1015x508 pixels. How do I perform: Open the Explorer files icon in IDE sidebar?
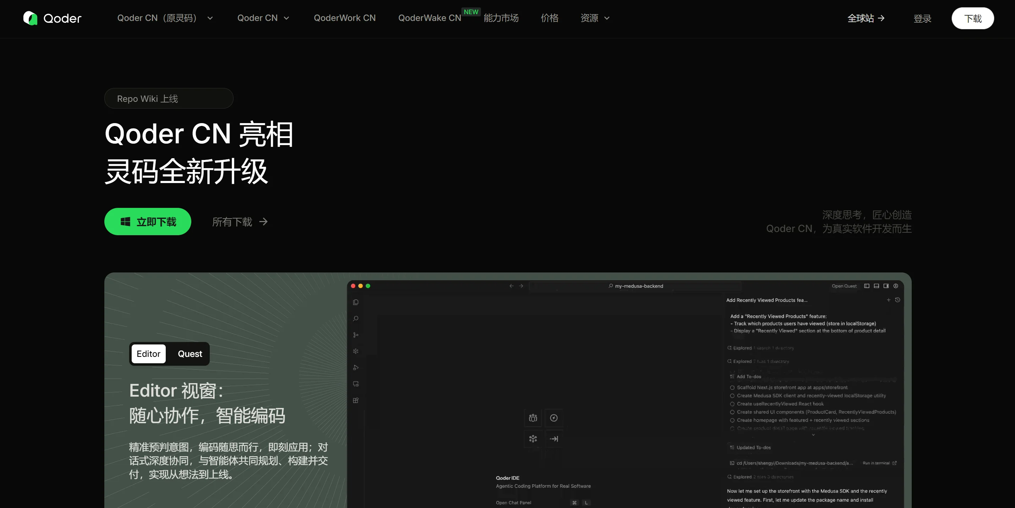[356, 302]
